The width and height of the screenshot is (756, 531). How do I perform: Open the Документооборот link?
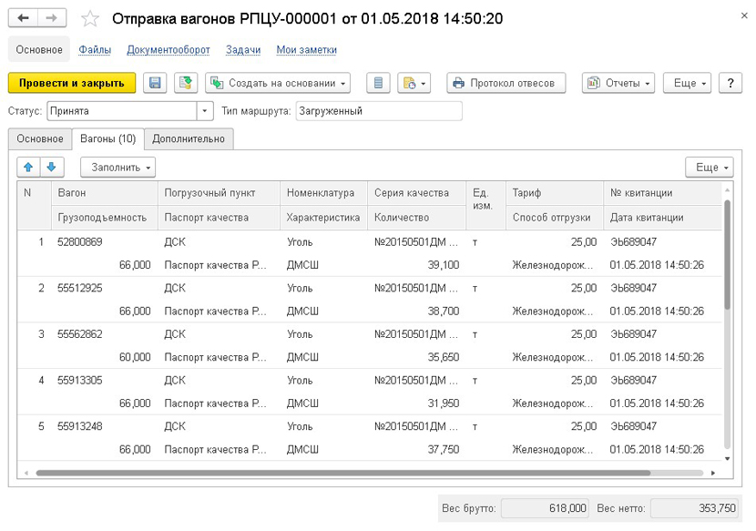[x=169, y=50]
